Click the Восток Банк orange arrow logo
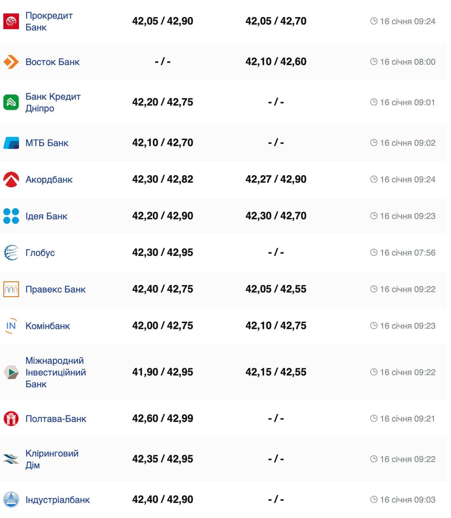 [11, 62]
